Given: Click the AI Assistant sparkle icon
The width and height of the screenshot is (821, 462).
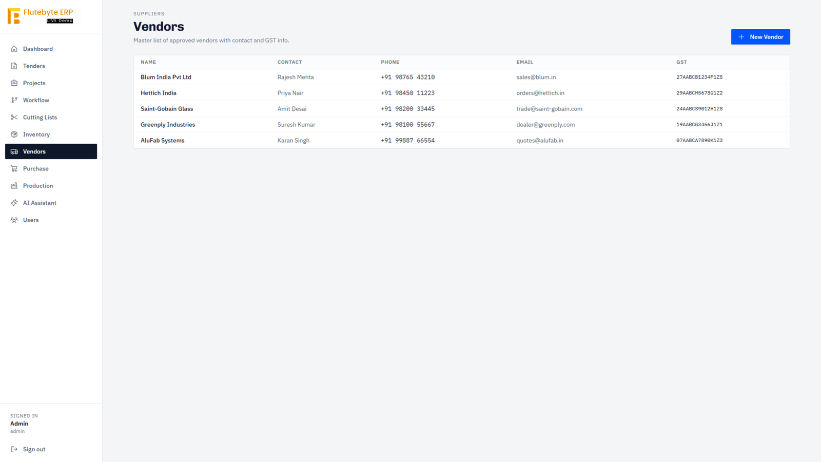Looking at the screenshot, I should (x=14, y=203).
